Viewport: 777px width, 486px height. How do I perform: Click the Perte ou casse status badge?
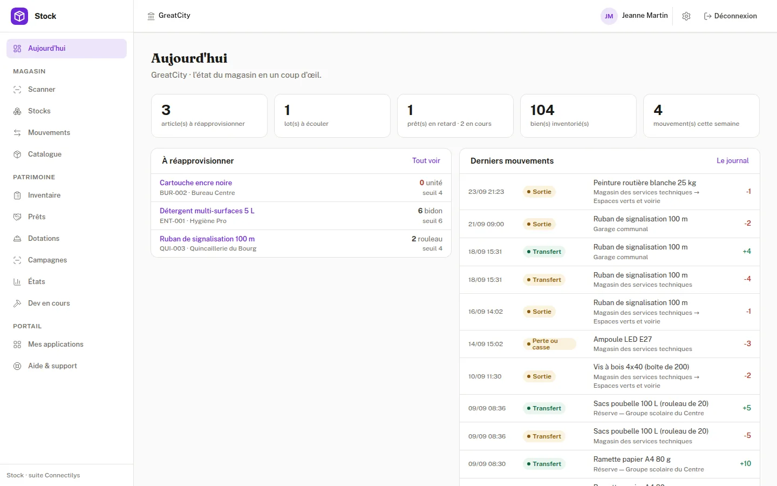pos(549,344)
